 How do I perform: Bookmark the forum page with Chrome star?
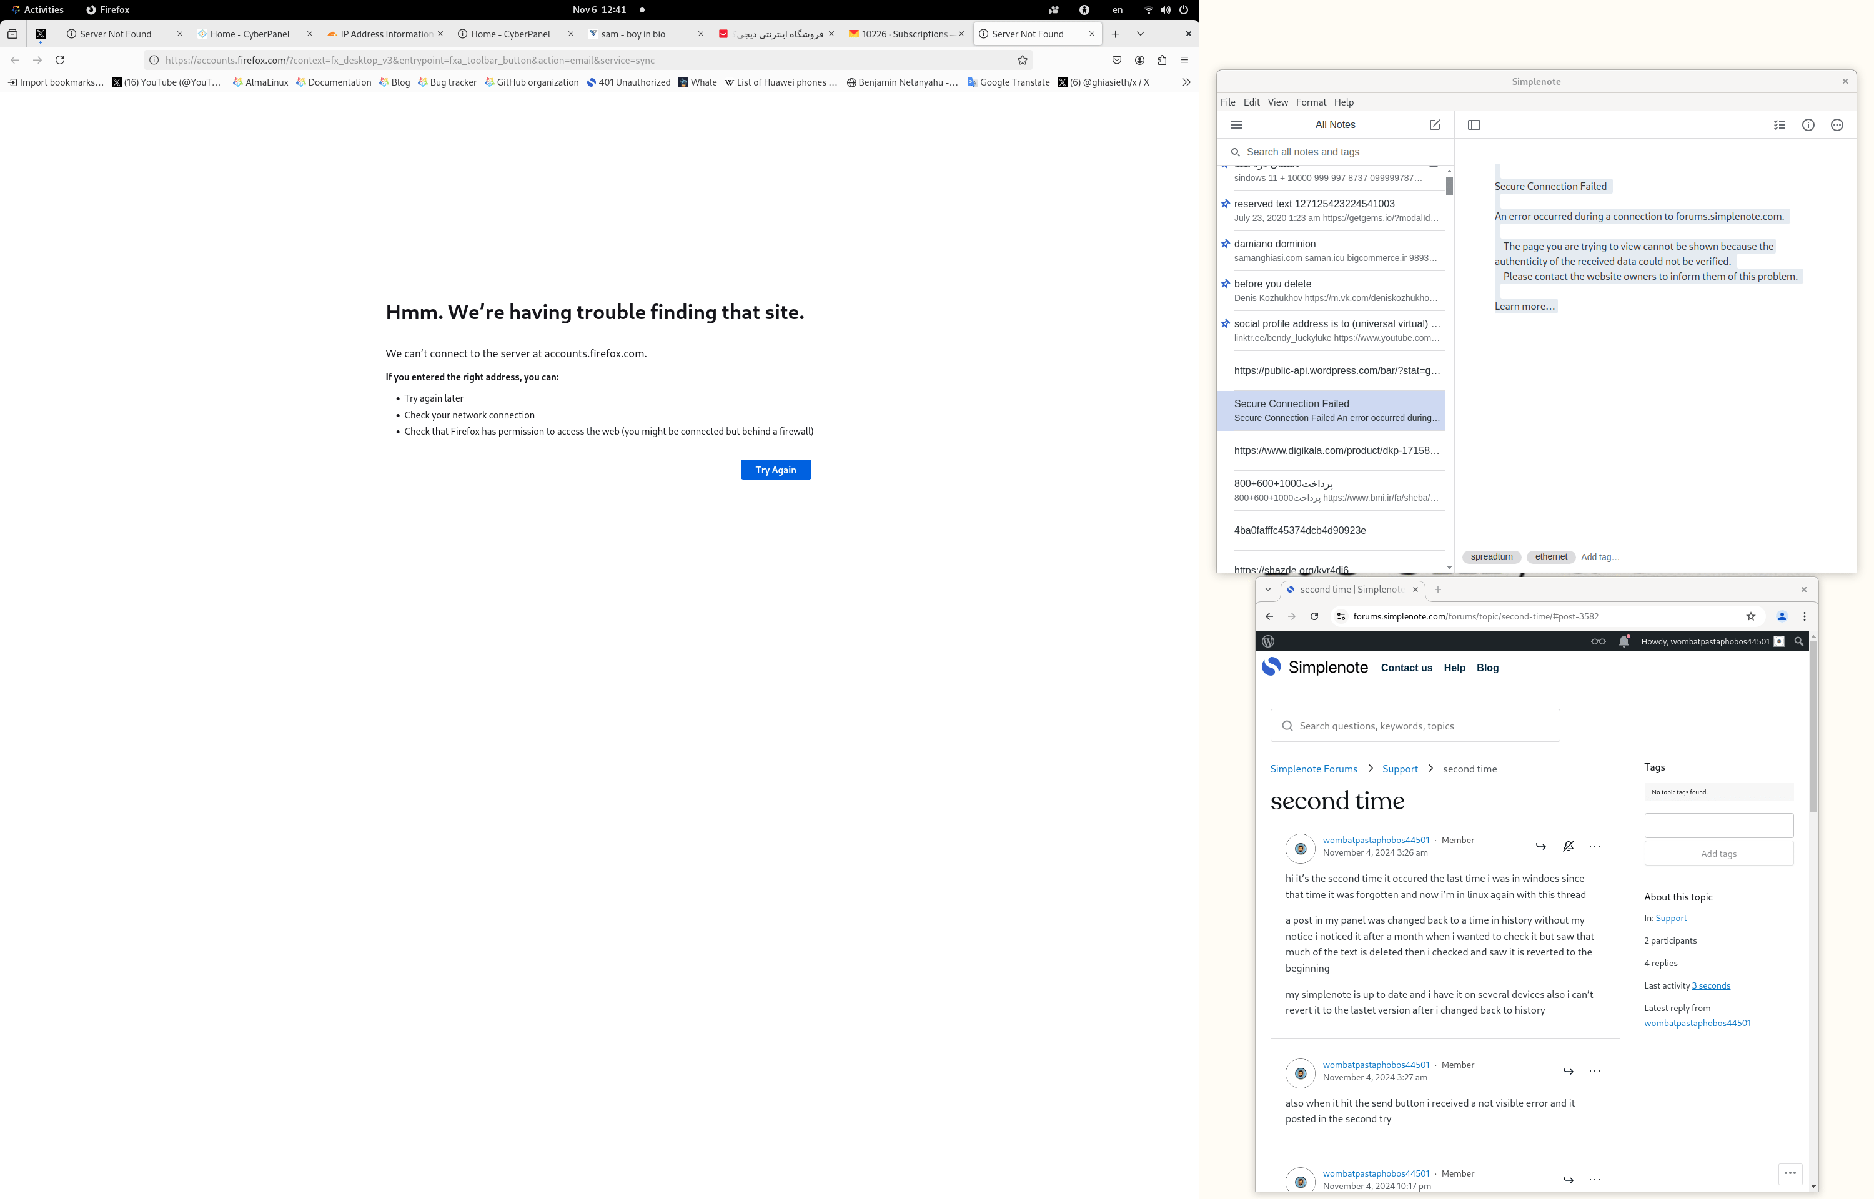tap(1751, 616)
